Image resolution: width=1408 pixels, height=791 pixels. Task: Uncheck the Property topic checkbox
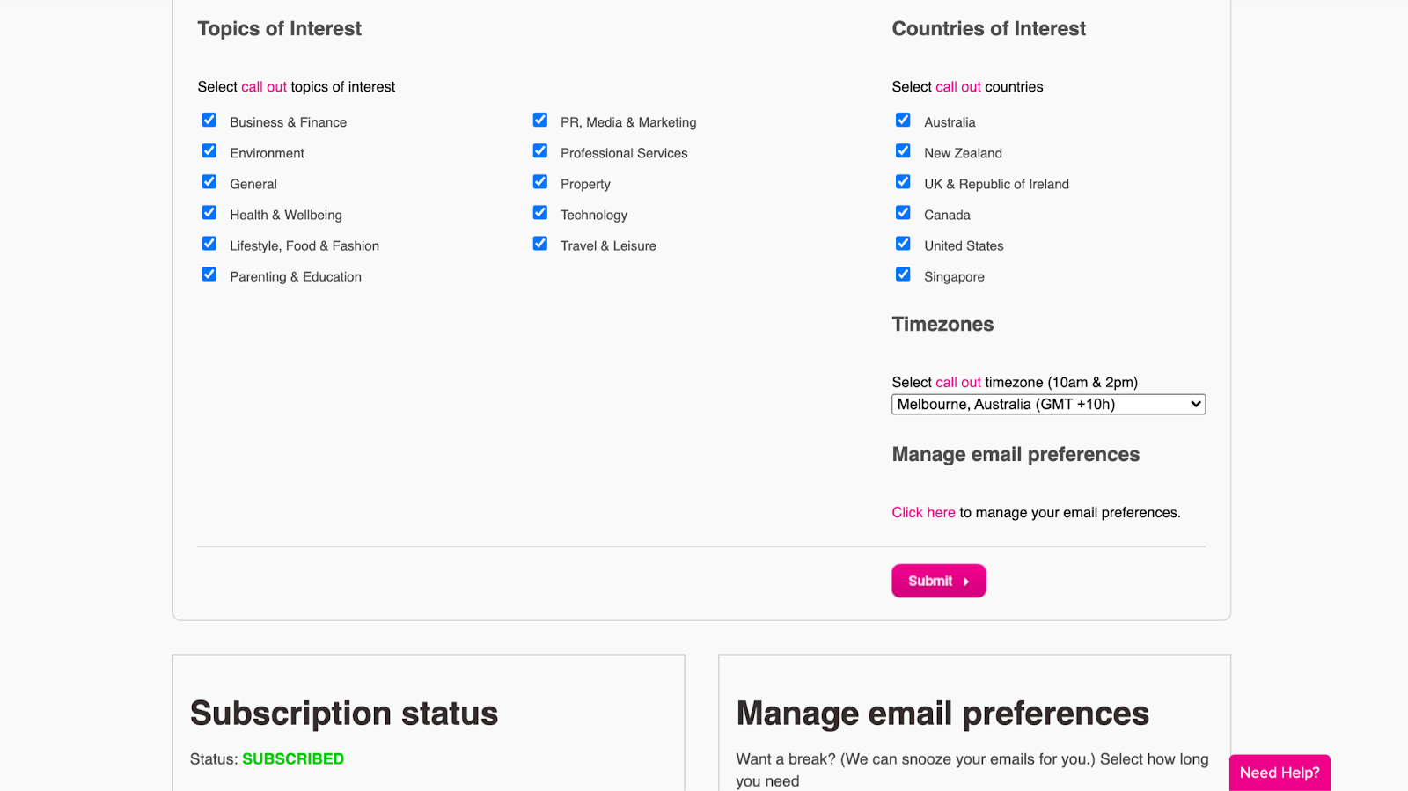pyautogui.click(x=540, y=182)
